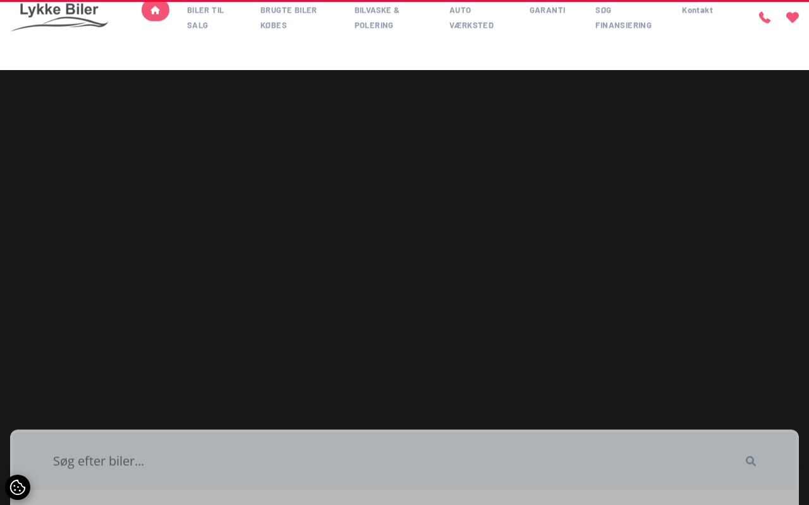Open the cookie settings icon
The width and height of the screenshot is (809, 505).
click(x=18, y=487)
